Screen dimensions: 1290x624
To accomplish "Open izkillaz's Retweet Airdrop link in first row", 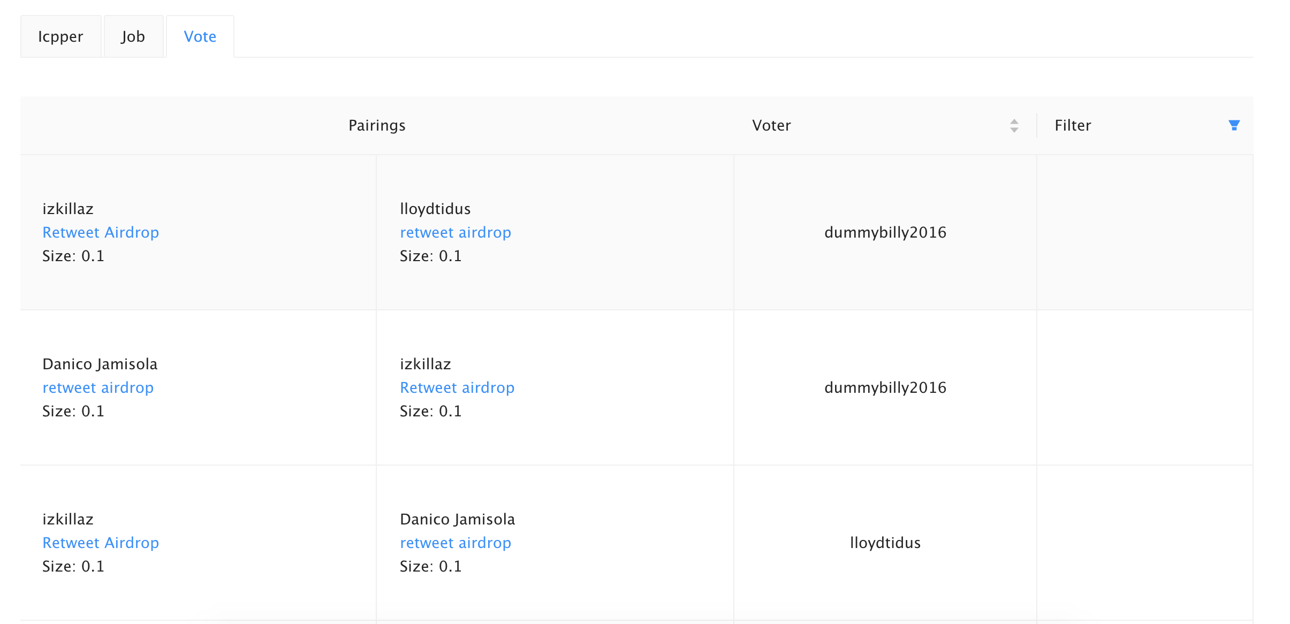I will pyautogui.click(x=101, y=232).
